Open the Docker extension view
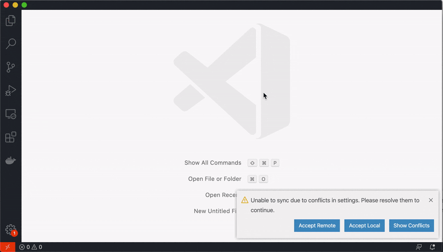The height and width of the screenshot is (252, 443). point(11,160)
